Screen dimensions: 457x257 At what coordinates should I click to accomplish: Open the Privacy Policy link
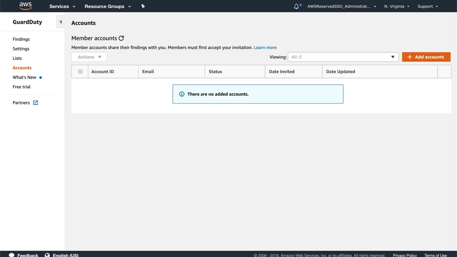(405, 255)
